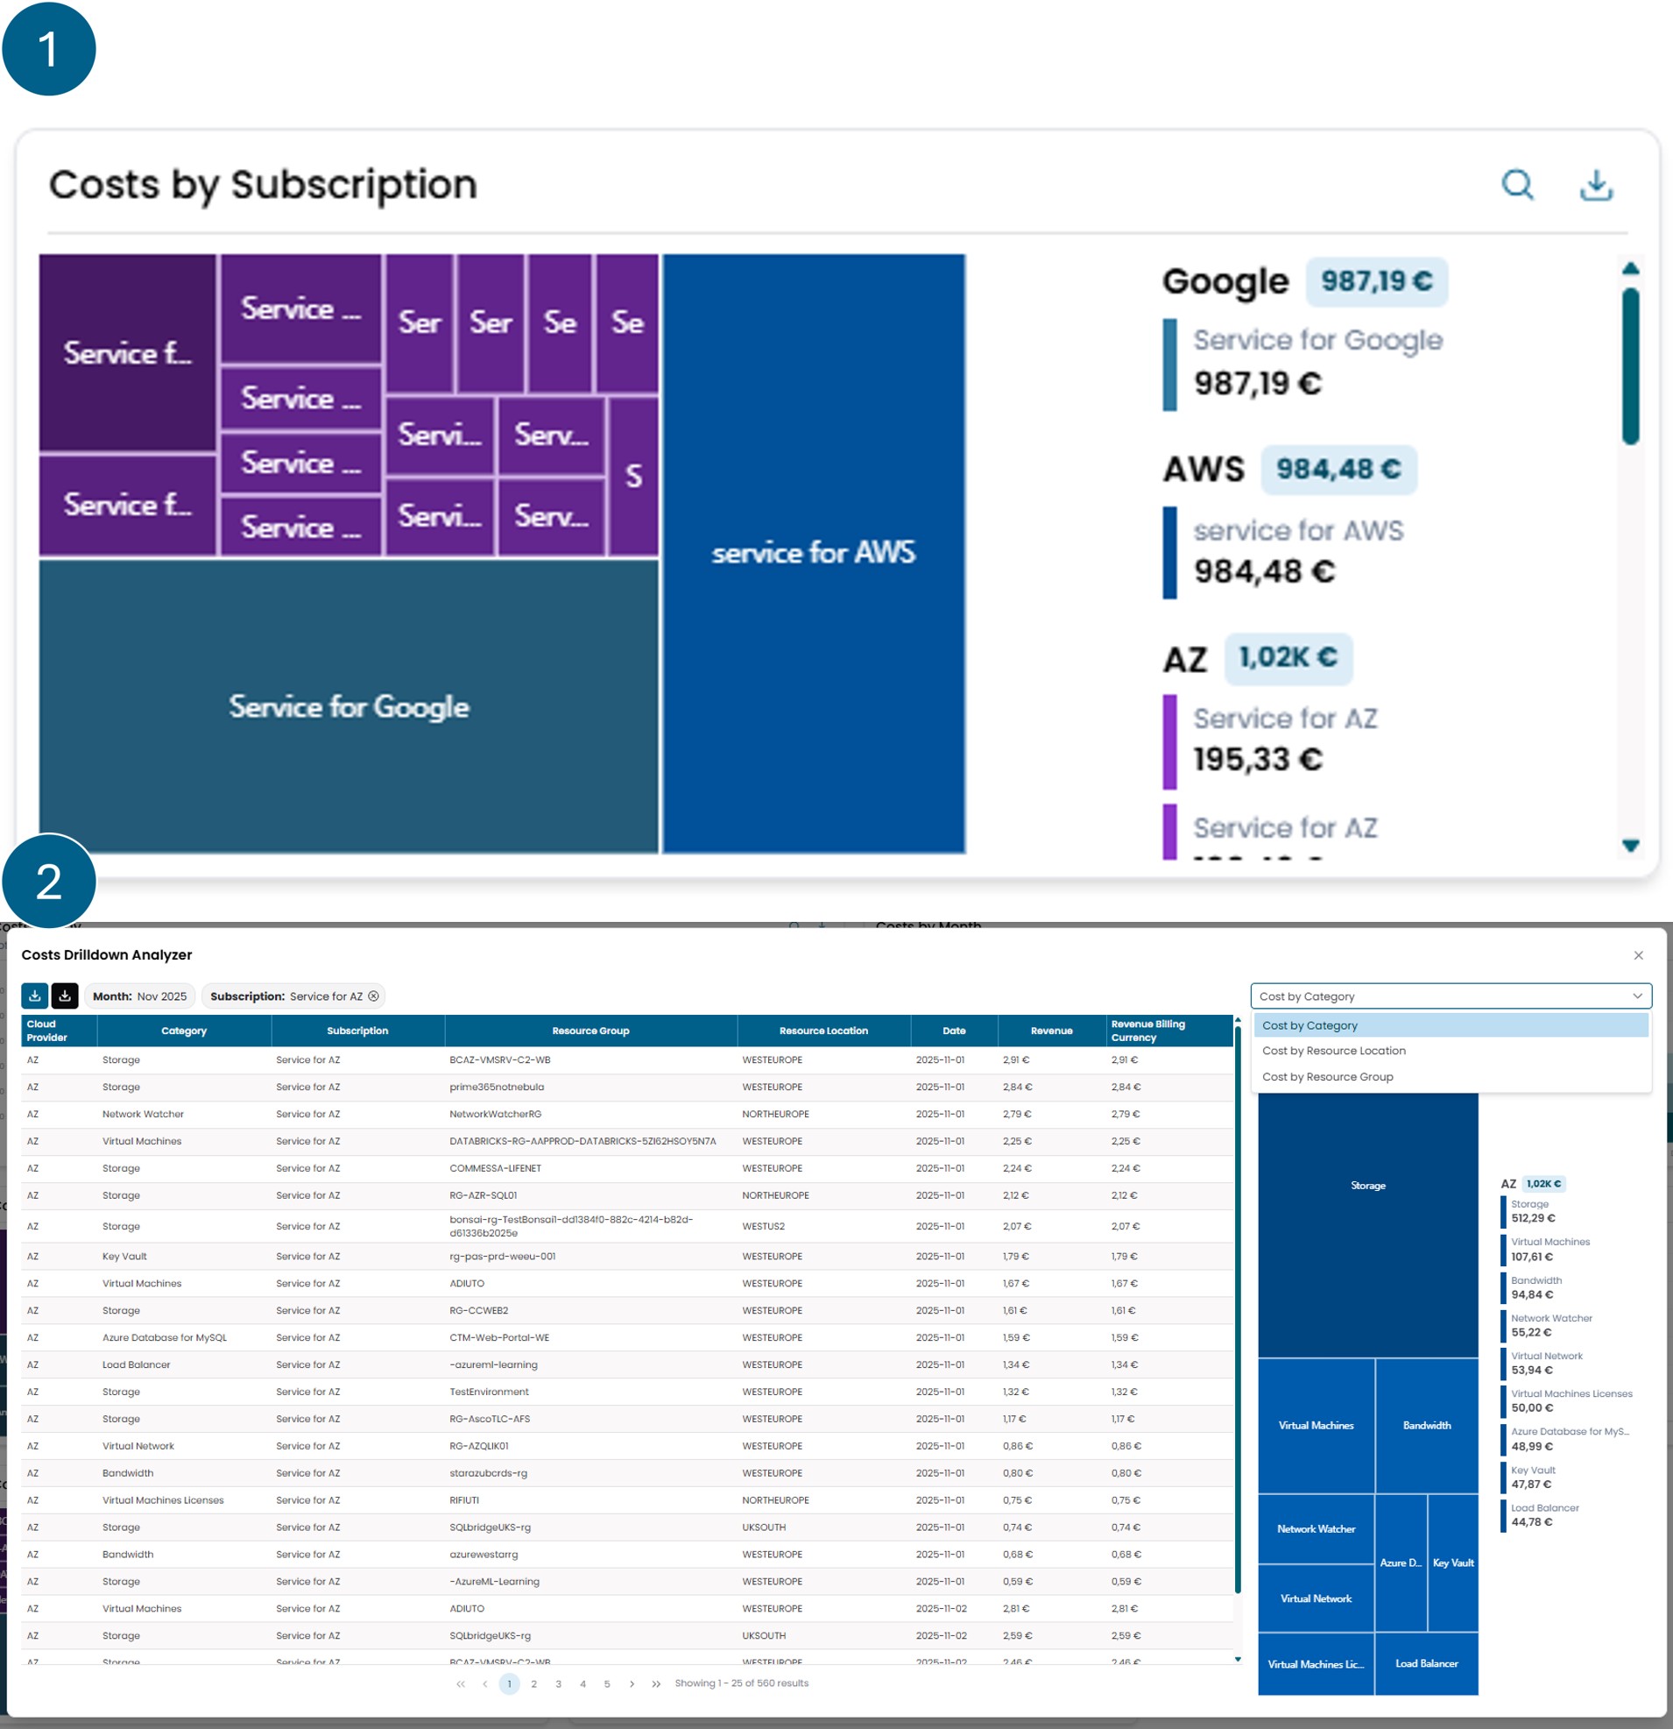Go to the next results page arrow
Viewport: 1673px width, 1729px height.
[632, 1683]
